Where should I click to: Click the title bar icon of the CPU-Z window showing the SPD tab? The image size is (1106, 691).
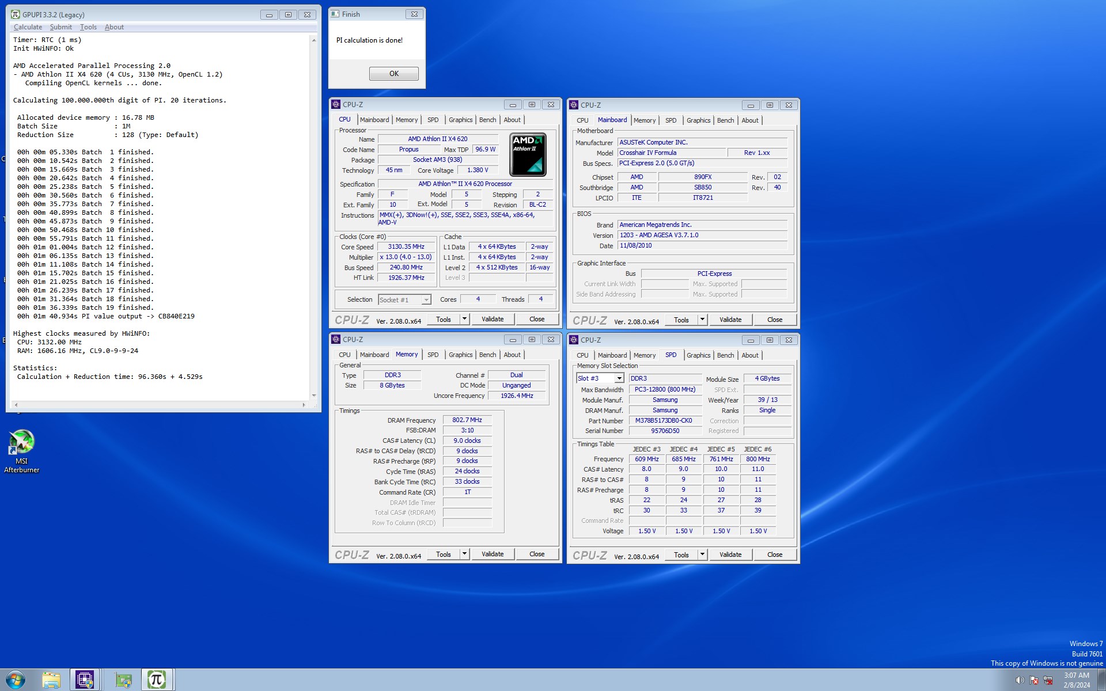(574, 340)
